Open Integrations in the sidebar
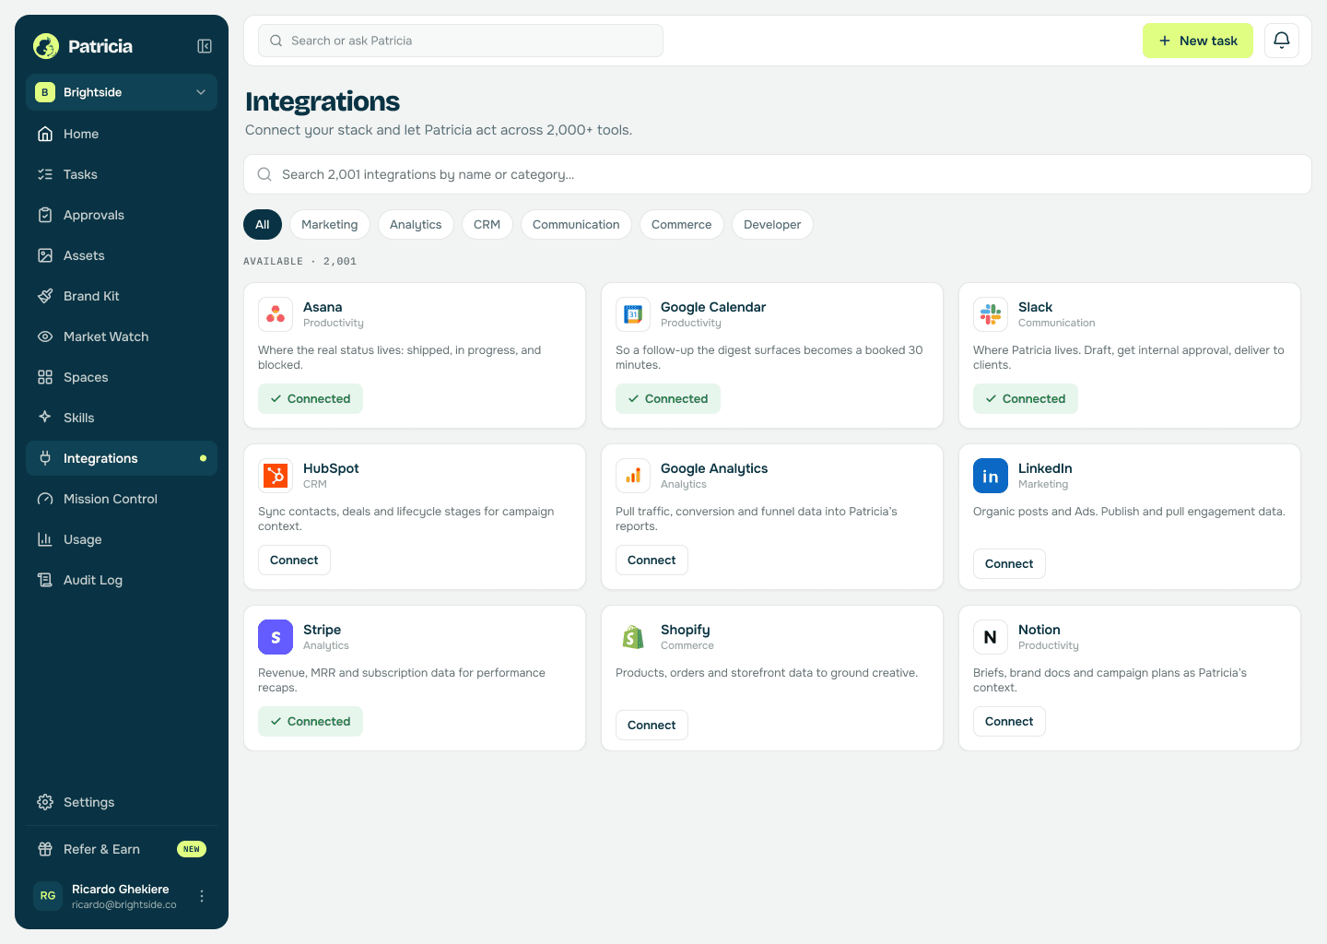This screenshot has width=1327, height=944. tap(122, 458)
